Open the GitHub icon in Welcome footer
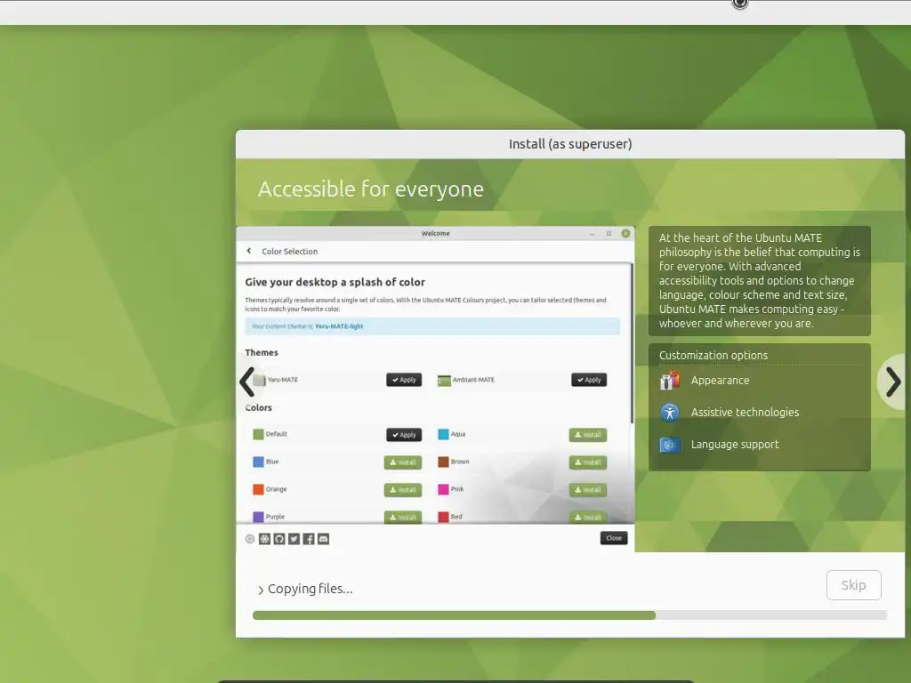This screenshot has height=683, width=911. [x=279, y=539]
